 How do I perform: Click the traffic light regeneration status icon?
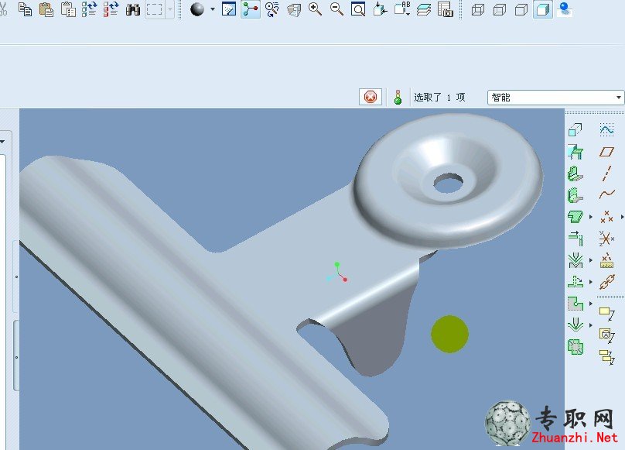click(x=398, y=97)
